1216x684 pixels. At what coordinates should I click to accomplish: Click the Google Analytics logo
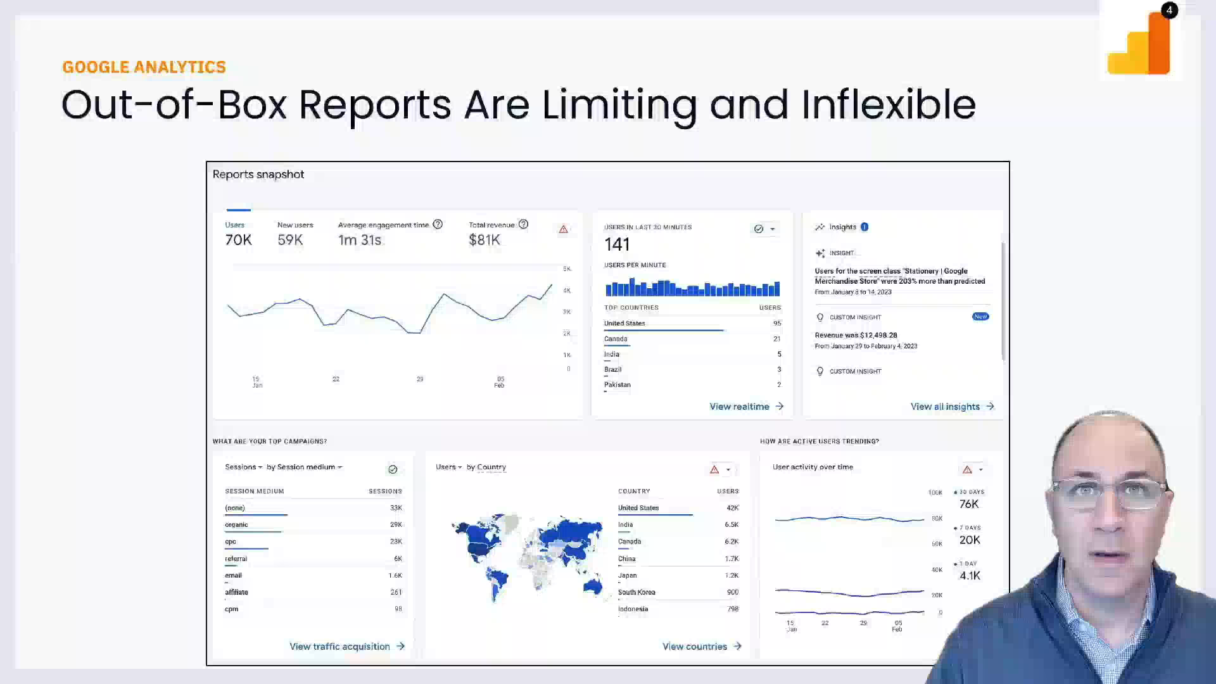point(1139,44)
